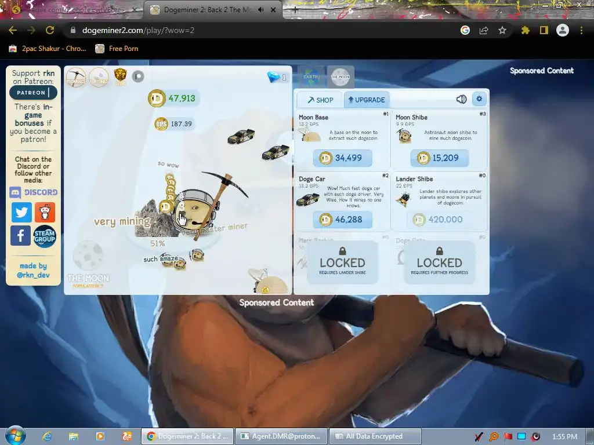This screenshot has width=594, height=445.
Task: Mute game sound with speaker icon
Action: pos(461,99)
